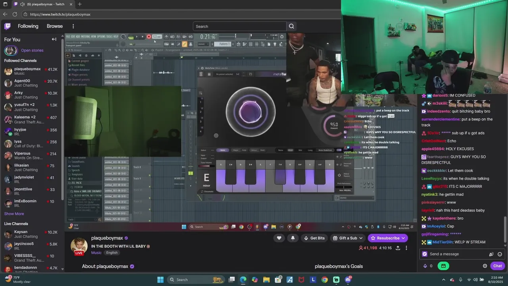The image size is (508, 286).
Task: Click the chat celebration icon
Action: point(491,254)
